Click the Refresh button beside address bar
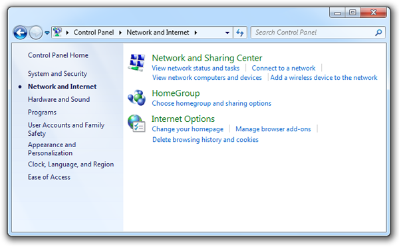 240,33
